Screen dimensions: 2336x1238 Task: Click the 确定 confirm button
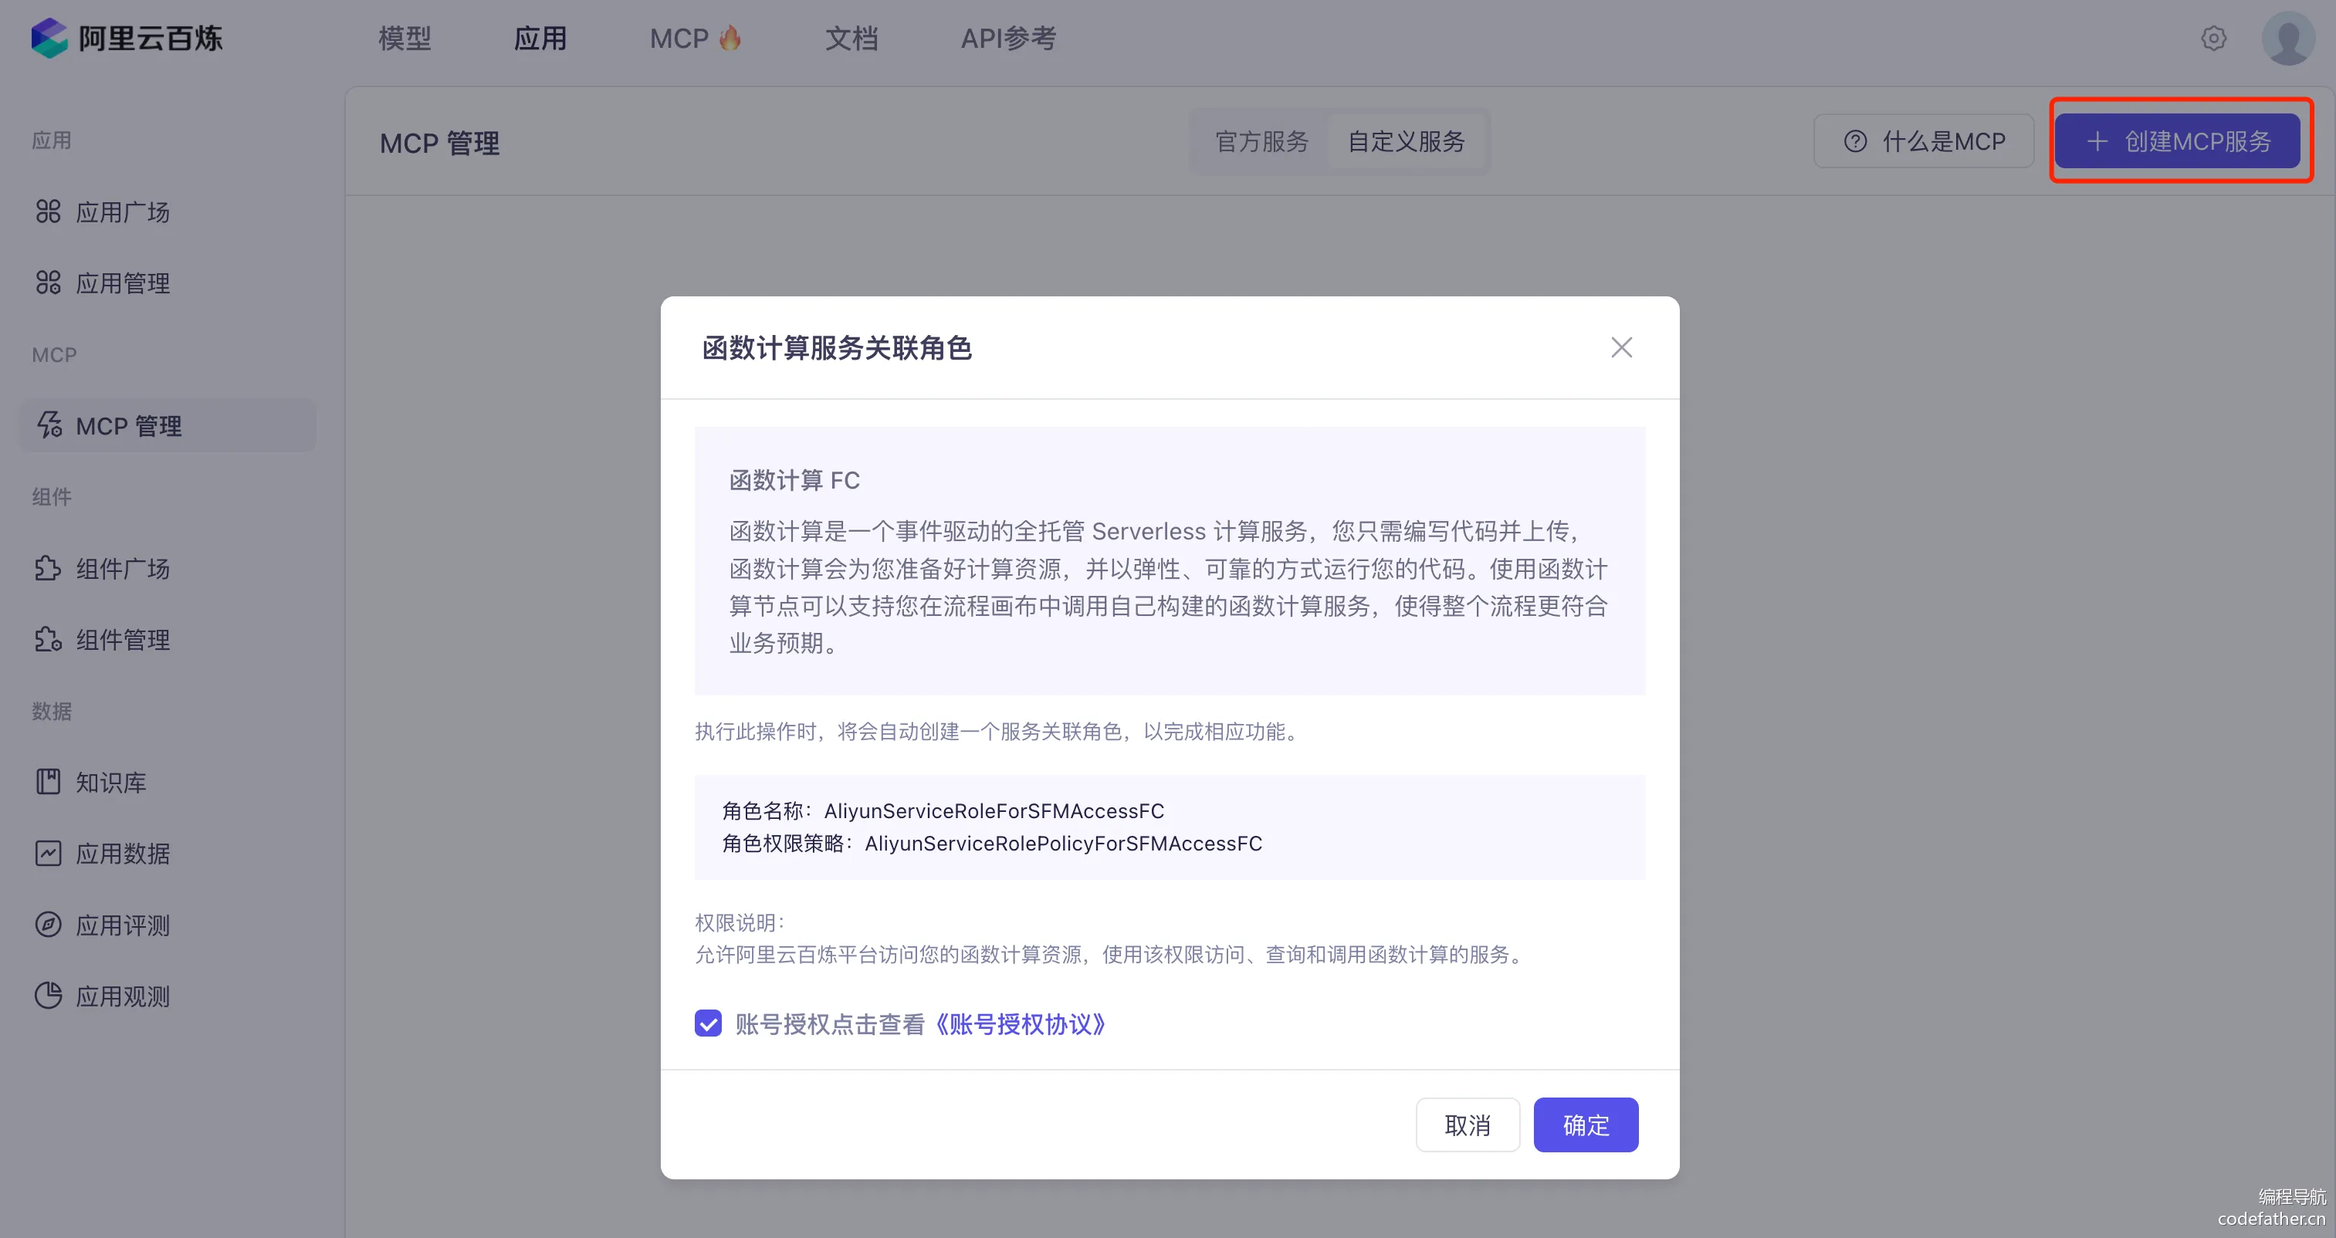1585,1125
